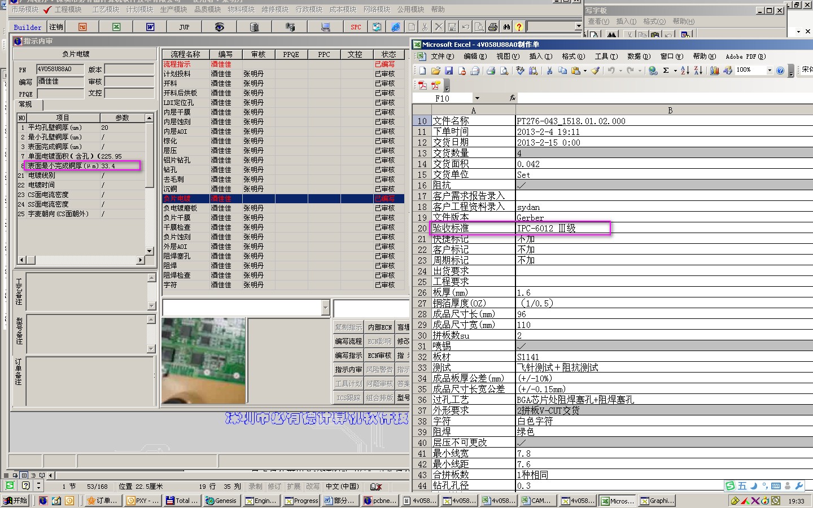Click the 开始 Start button on taskbar
813x508 pixels.
(16, 501)
